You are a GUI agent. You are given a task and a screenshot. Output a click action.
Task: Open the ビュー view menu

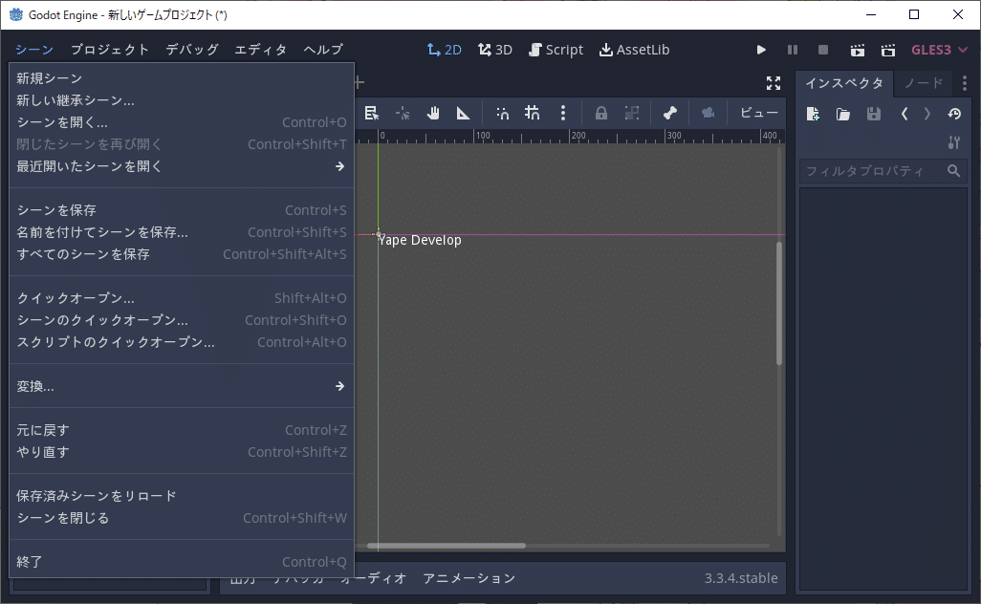[758, 113]
